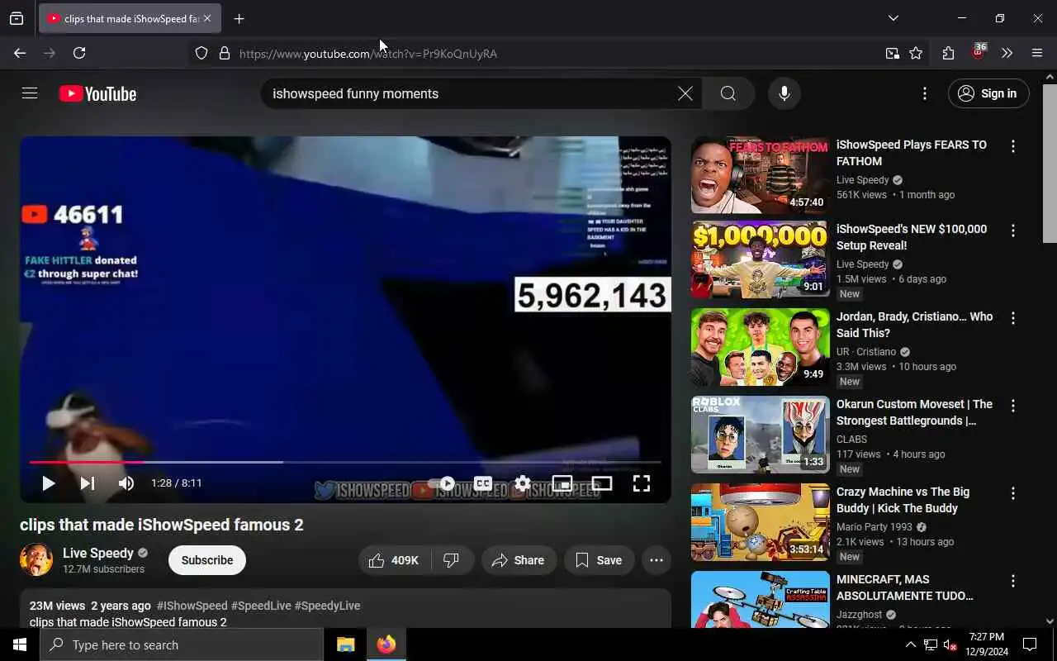The height and width of the screenshot is (661, 1057).
Task: Share the video
Action: click(519, 560)
